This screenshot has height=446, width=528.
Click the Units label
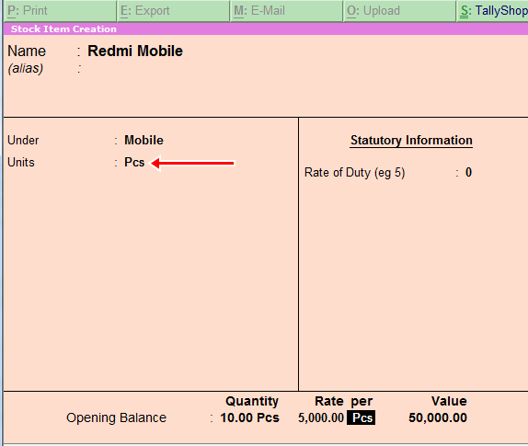[x=21, y=162]
